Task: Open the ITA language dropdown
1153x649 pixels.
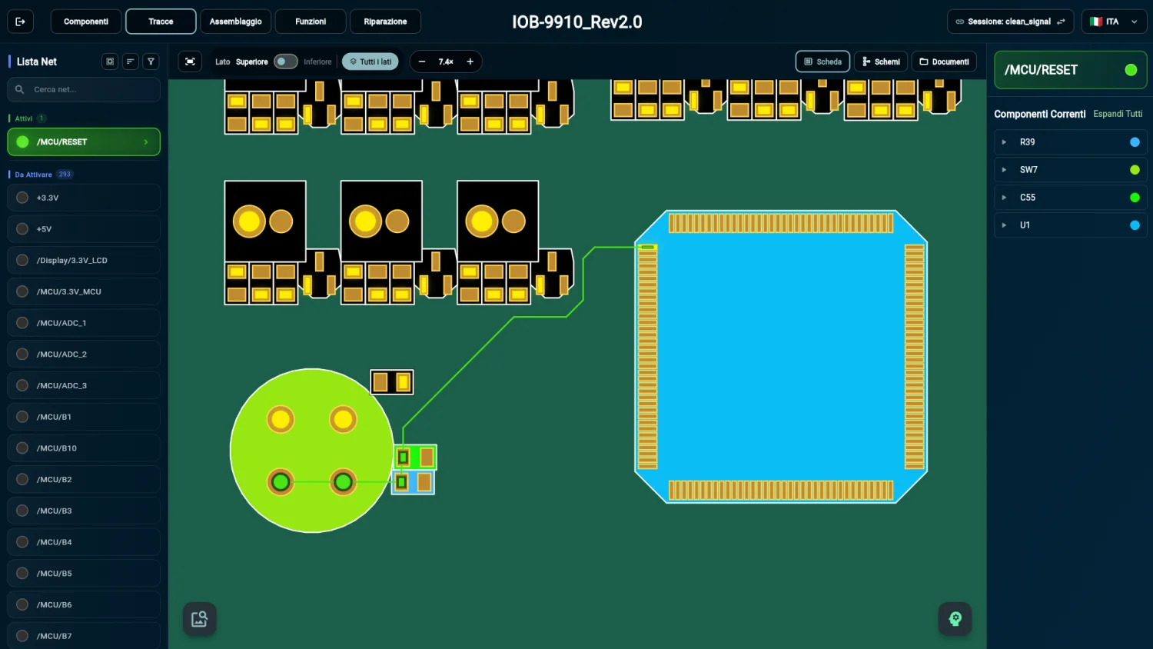Action: tap(1114, 22)
